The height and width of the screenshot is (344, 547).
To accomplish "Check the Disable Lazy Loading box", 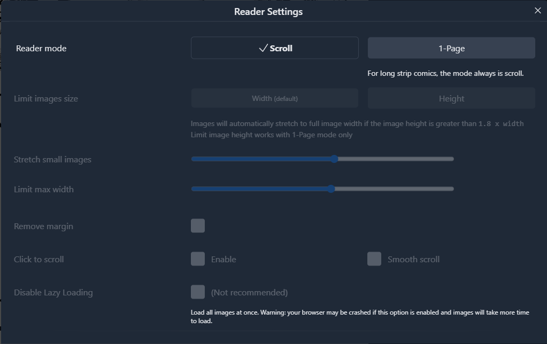I will pos(198,292).
